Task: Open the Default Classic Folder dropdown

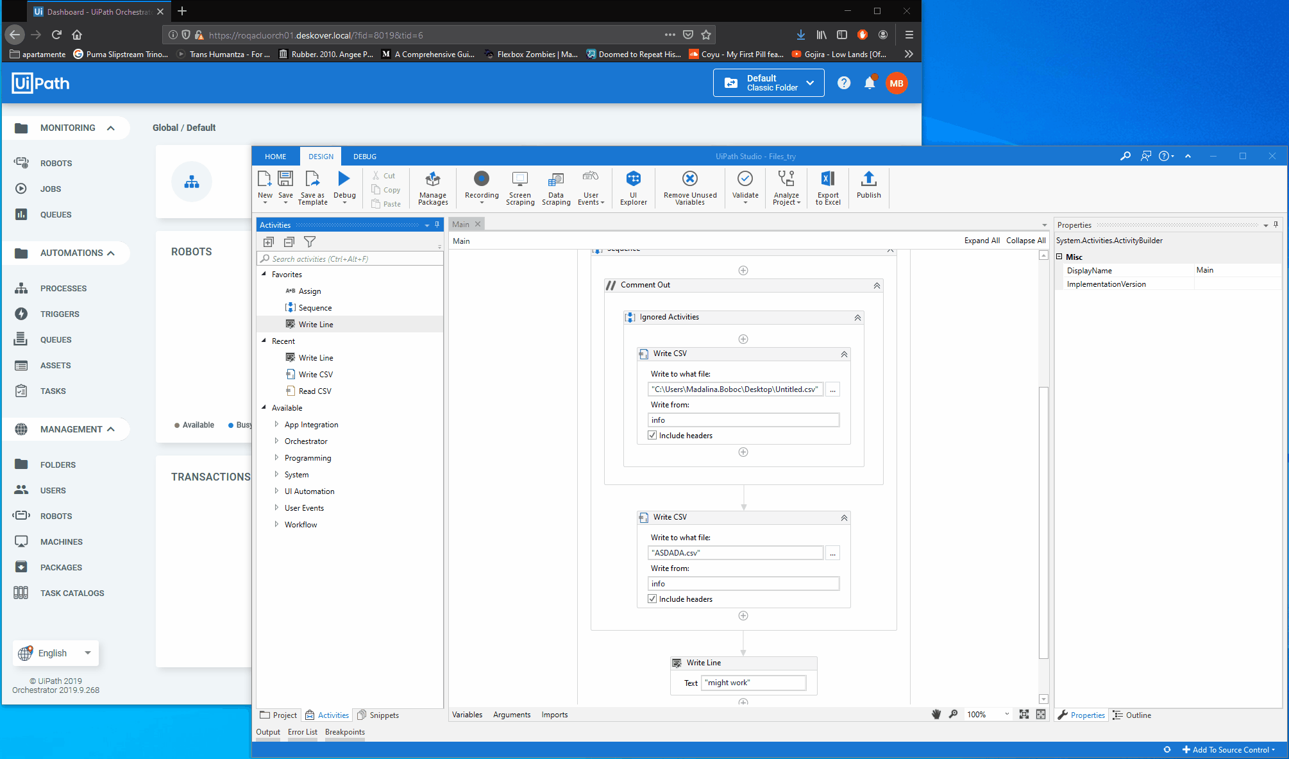Action: [769, 83]
